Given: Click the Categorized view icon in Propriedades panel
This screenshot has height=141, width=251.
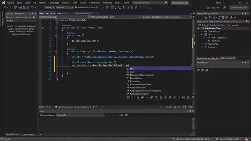Looking at the screenshot, I should coord(198,70).
